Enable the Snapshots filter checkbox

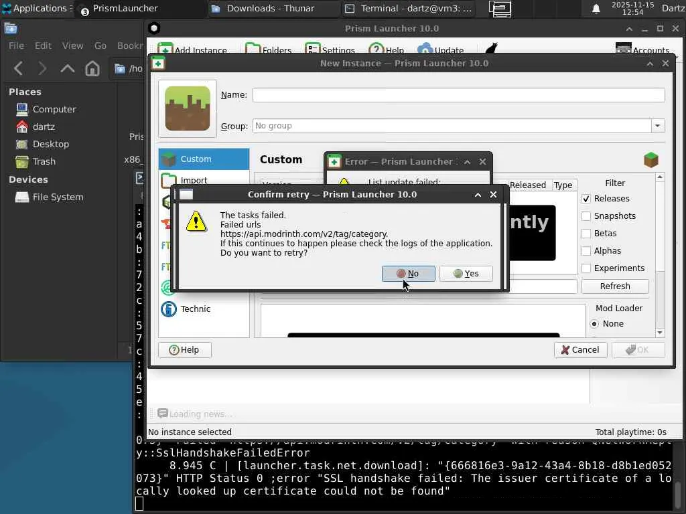[586, 216]
